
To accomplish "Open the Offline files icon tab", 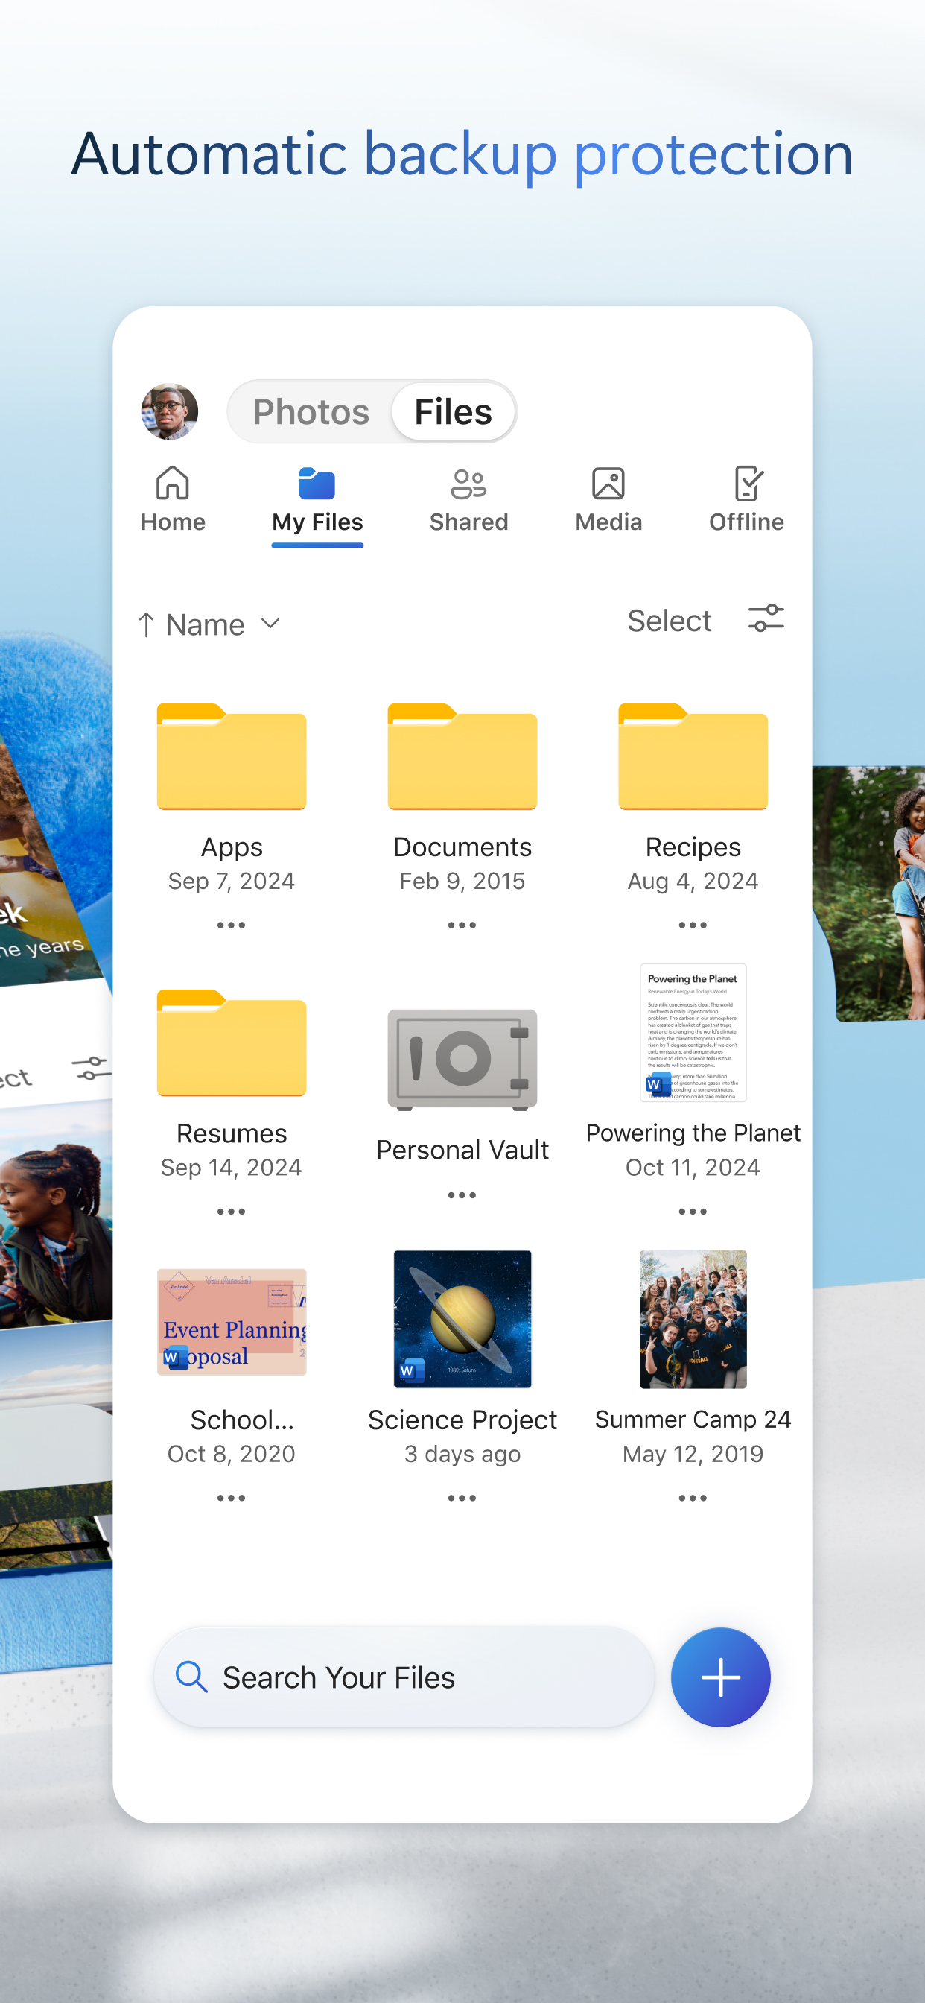I will click(x=747, y=484).
